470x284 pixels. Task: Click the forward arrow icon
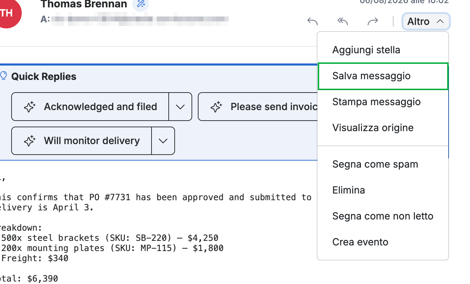[372, 22]
